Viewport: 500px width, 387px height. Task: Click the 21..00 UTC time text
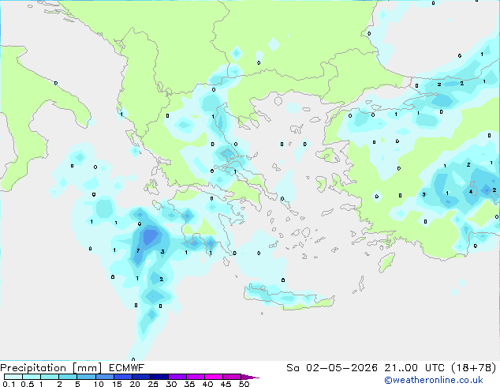414,367
